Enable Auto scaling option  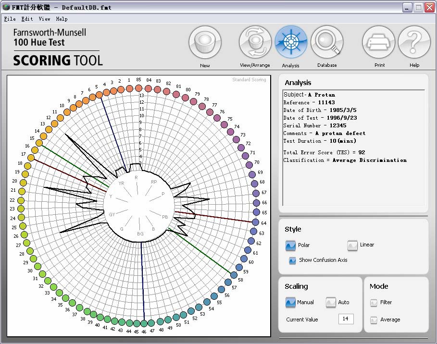331,303
